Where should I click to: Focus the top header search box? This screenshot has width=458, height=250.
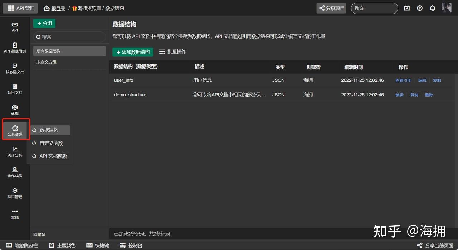(374, 8)
